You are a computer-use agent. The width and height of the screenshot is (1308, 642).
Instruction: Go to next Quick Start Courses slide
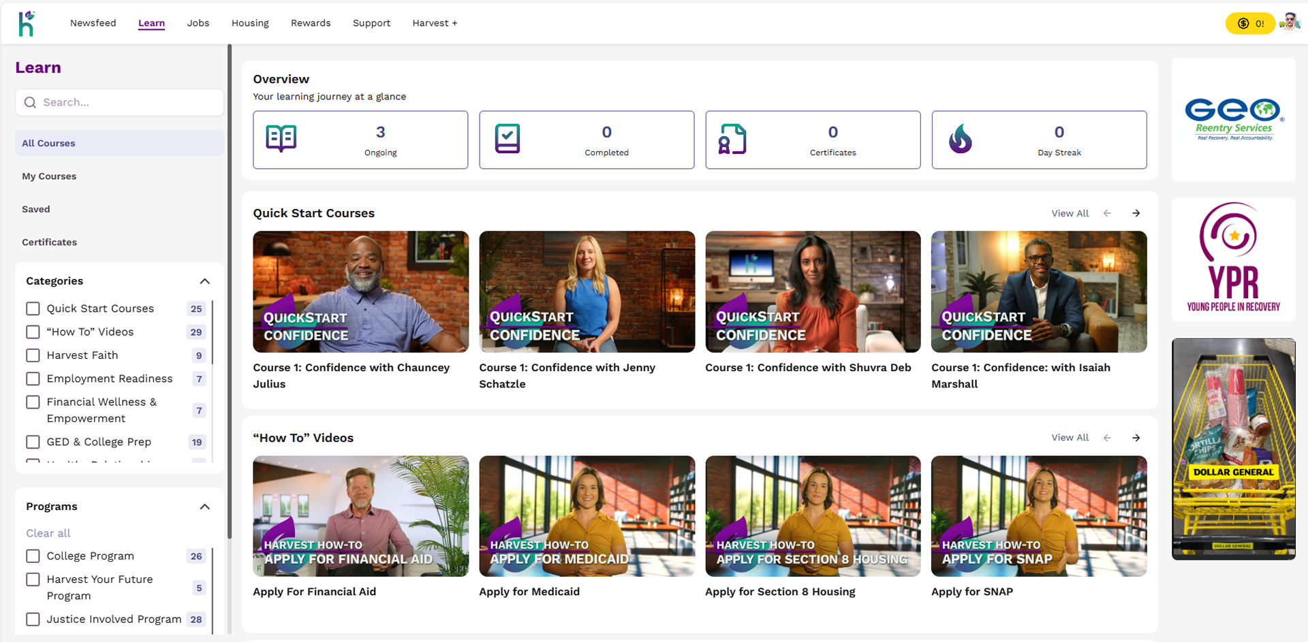1136,213
